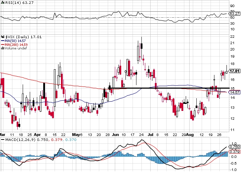Click the MACD(12,26,9) legend text
The width and height of the screenshot is (241, 172).
coord(20,140)
